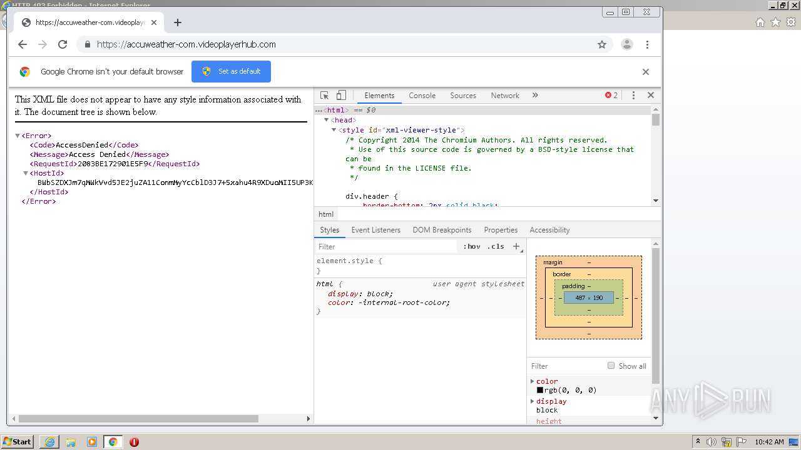This screenshot has width=801, height=450.
Task: Open Internet Explorer's home icon
Action: 760,22
